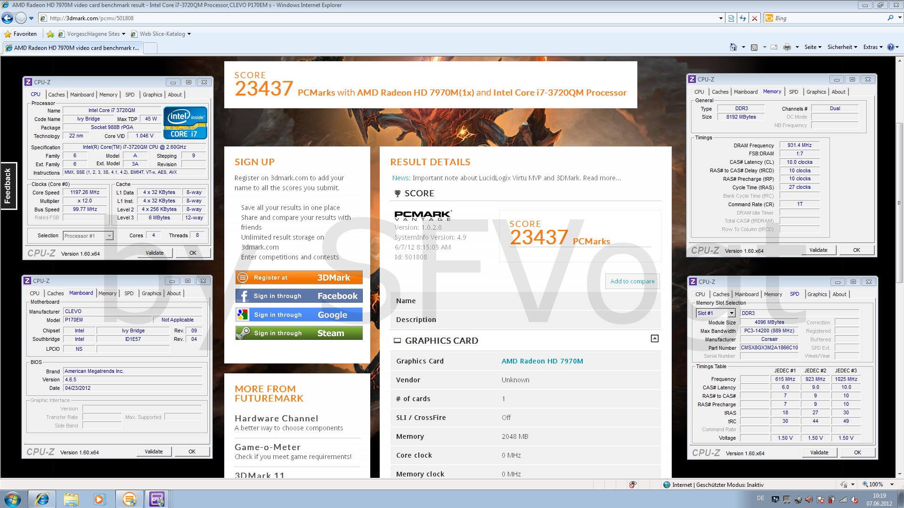Click the CPU-Z icon in the taskbar
904x508 pixels.
(157, 499)
